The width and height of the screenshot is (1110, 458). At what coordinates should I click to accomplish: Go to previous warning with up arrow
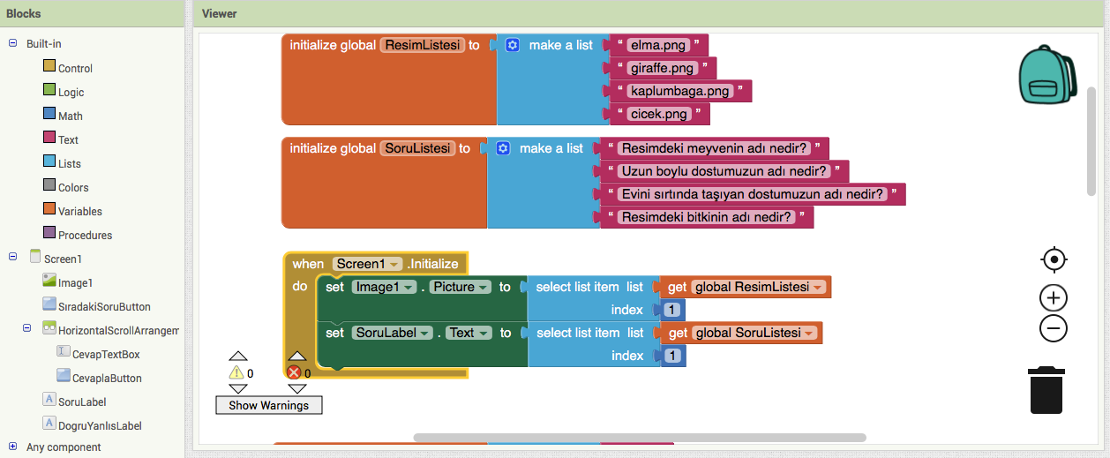pos(237,357)
